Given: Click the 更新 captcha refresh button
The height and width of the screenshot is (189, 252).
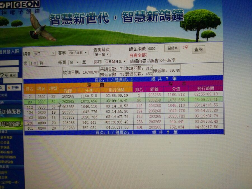Looking at the screenshot, I should click(13, 75).
